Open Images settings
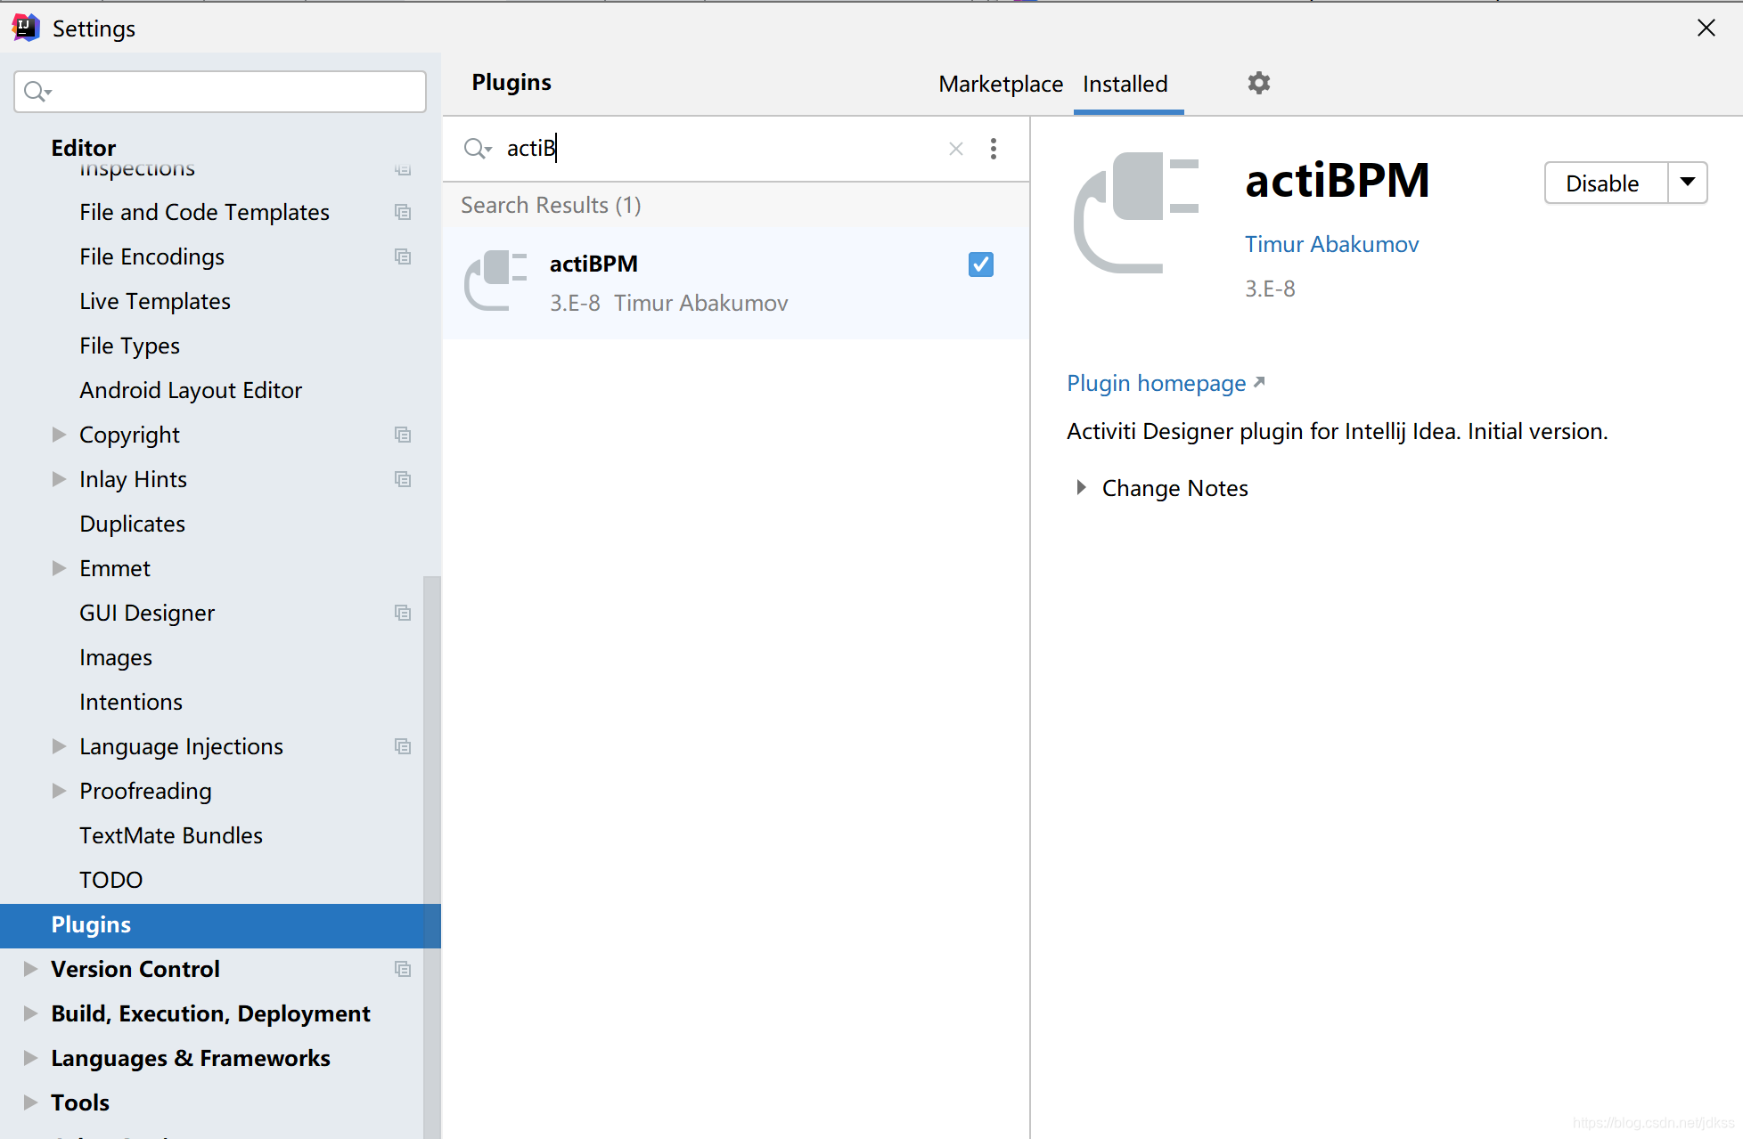 [116, 657]
